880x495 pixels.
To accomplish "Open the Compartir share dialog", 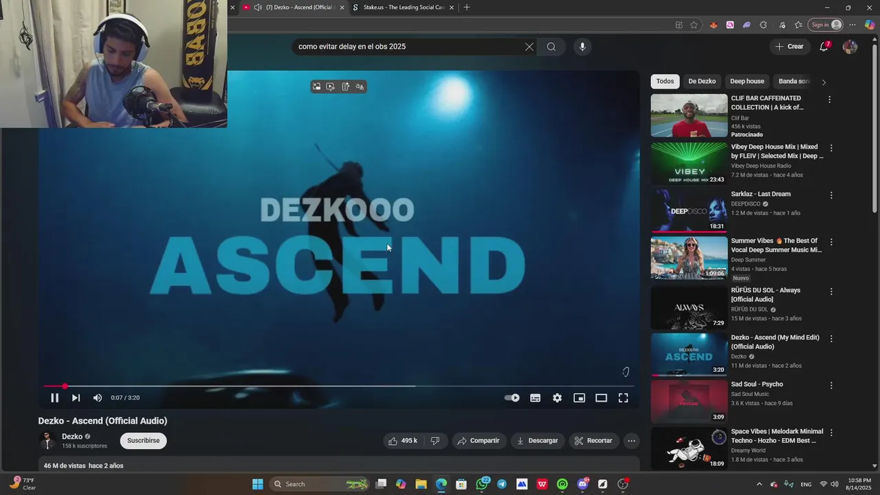I will click(478, 441).
